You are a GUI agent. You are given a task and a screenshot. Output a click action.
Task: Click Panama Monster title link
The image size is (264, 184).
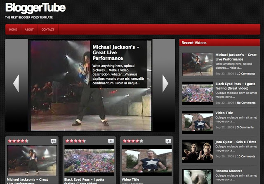(x=229, y=171)
